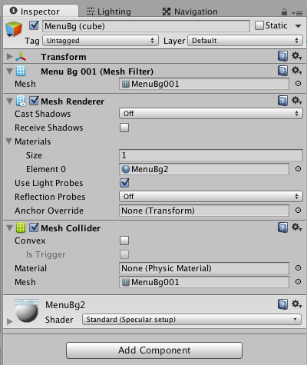Click the Anchor Override None (Transform) field
Viewport: 307px width, 365px height.
coord(204,211)
